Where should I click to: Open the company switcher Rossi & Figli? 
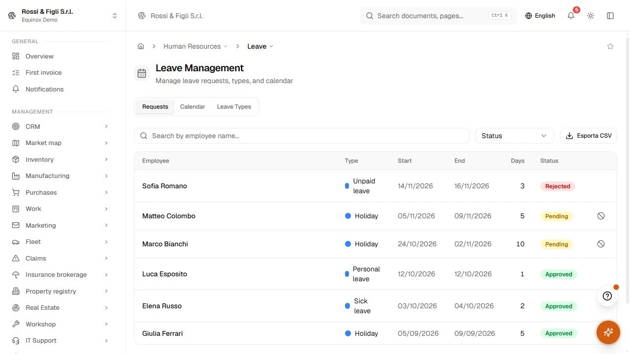click(63, 16)
